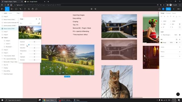Select the 'Vector 1' layer
The image size is (182, 102).
[x=8, y=44]
